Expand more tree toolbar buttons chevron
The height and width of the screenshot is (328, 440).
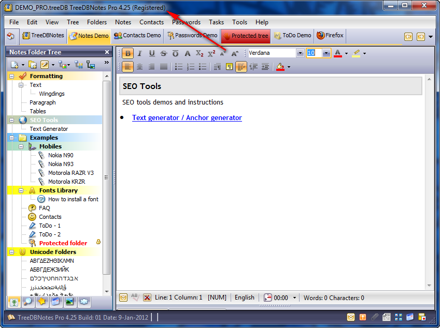(107, 63)
